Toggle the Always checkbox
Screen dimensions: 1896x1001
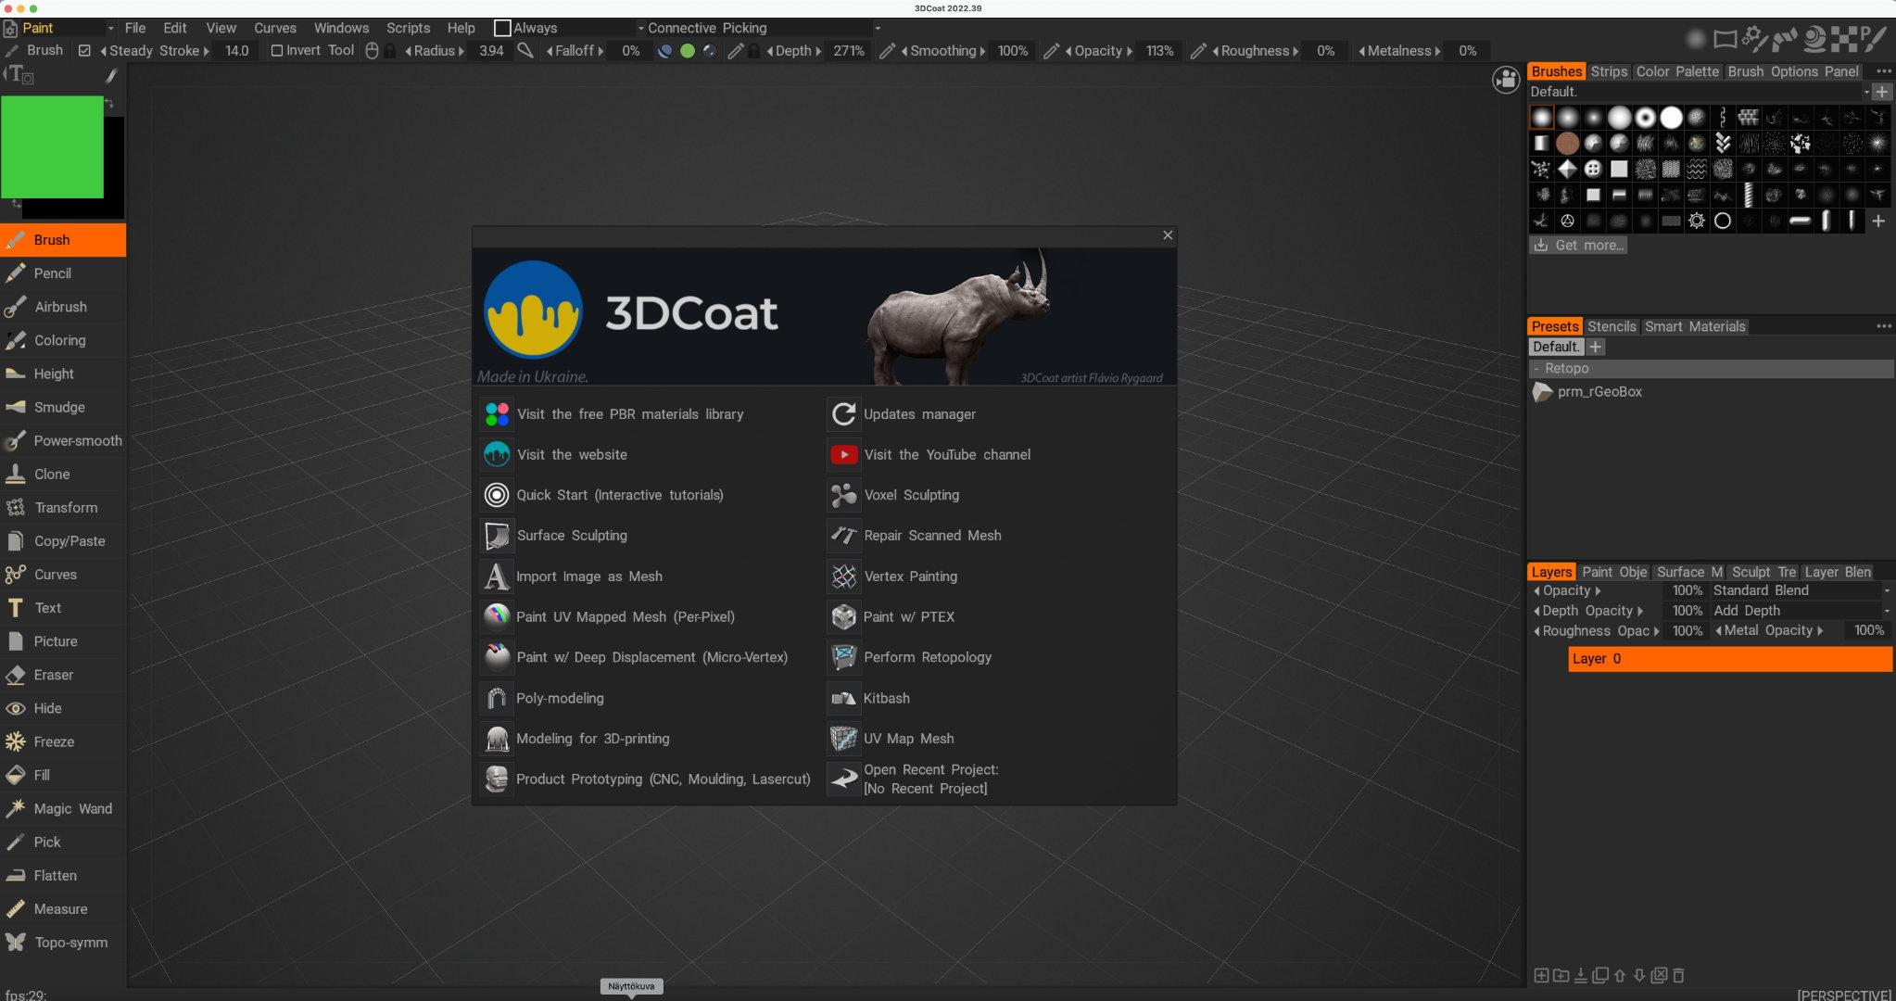pos(502,28)
